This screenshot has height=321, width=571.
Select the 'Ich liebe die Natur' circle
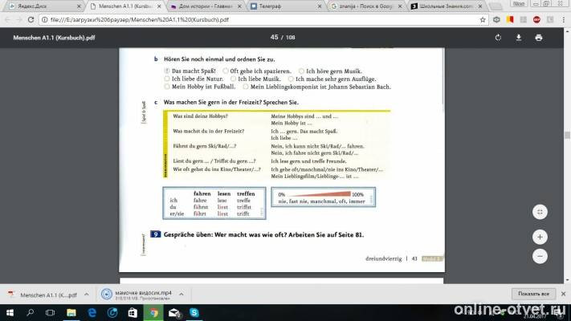pos(167,79)
